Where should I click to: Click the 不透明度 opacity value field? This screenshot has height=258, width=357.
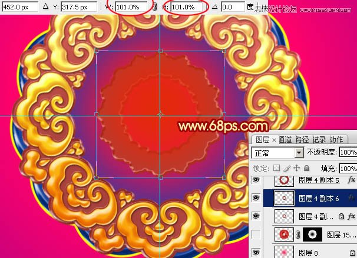pyautogui.click(x=348, y=152)
